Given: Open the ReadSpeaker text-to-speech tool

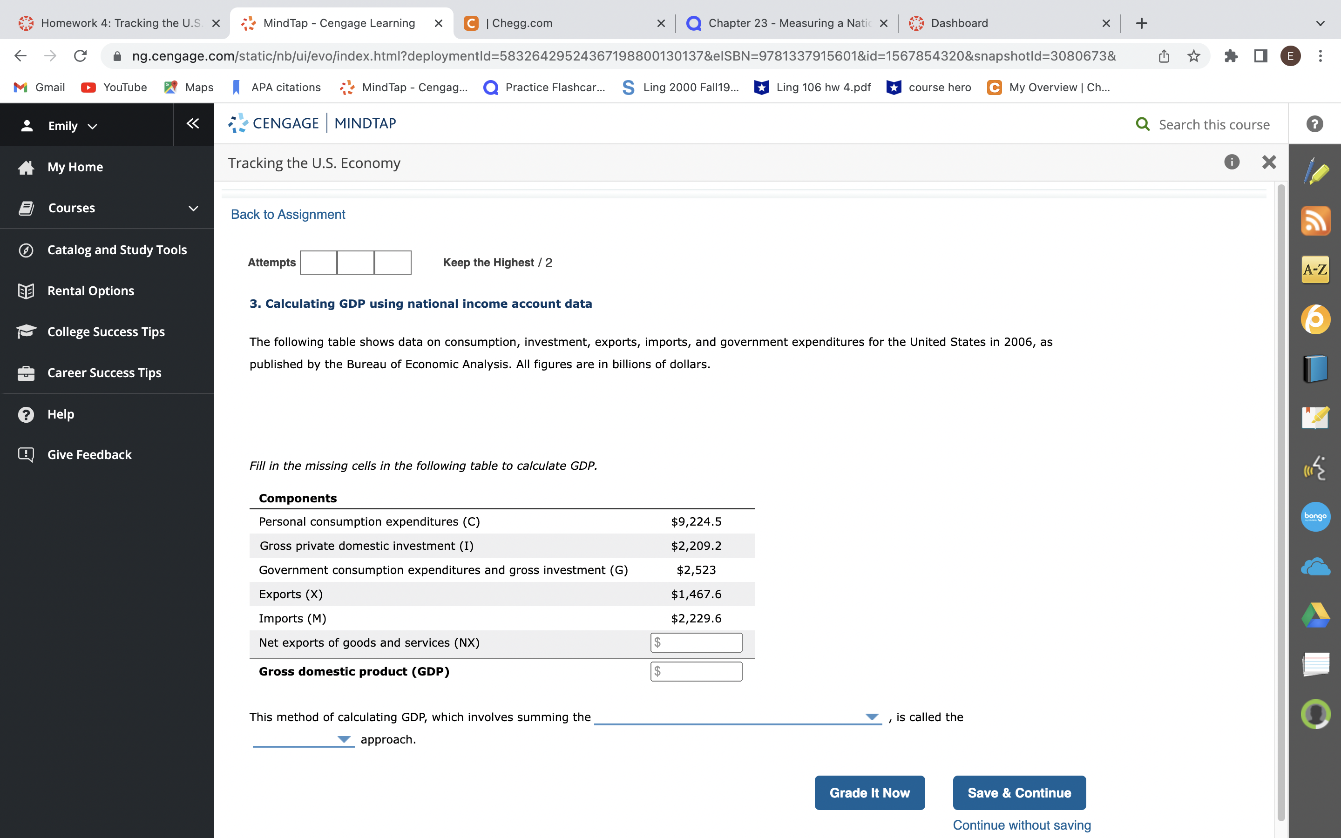Looking at the screenshot, I should (x=1315, y=467).
